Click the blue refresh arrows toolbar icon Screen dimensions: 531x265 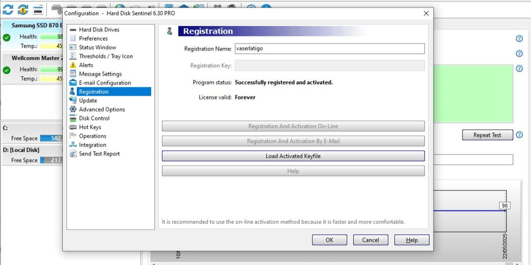coord(7,9)
